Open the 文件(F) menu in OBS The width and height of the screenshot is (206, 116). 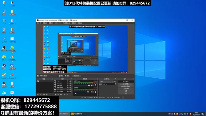39,23
